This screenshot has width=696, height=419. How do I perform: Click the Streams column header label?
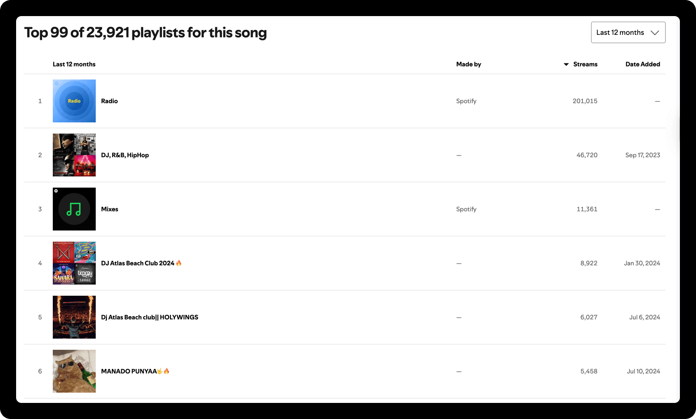tap(585, 64)
